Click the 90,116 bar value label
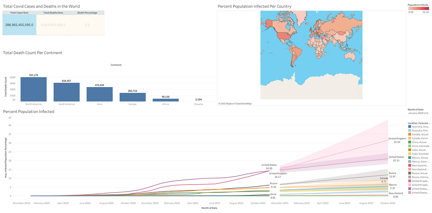Image resolution: width=432 pixels, height=213 pixels. pos(166,97)
